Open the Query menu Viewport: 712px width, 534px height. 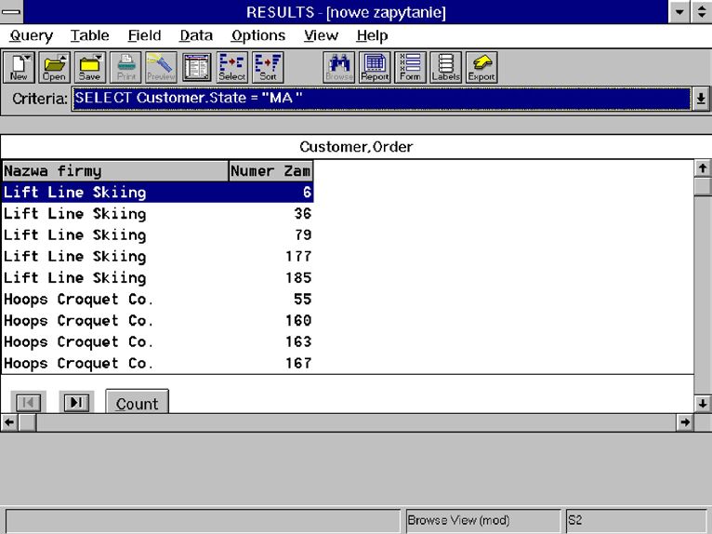31,35
